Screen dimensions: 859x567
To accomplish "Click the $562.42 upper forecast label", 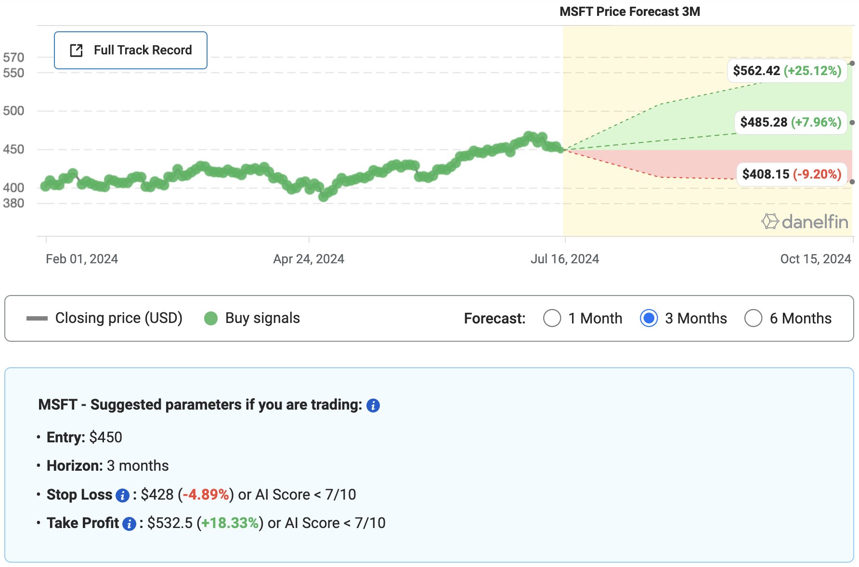I will 787,71.
